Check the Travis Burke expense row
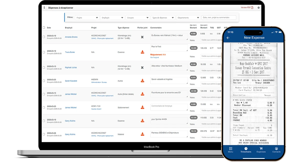The image size is (300, 162). point(44,52)
